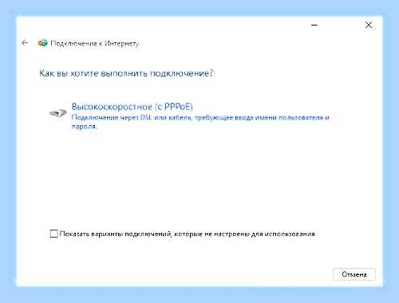Close the connection wizard window
This screenshot has width=399, height=303.
tap(369, 25)
